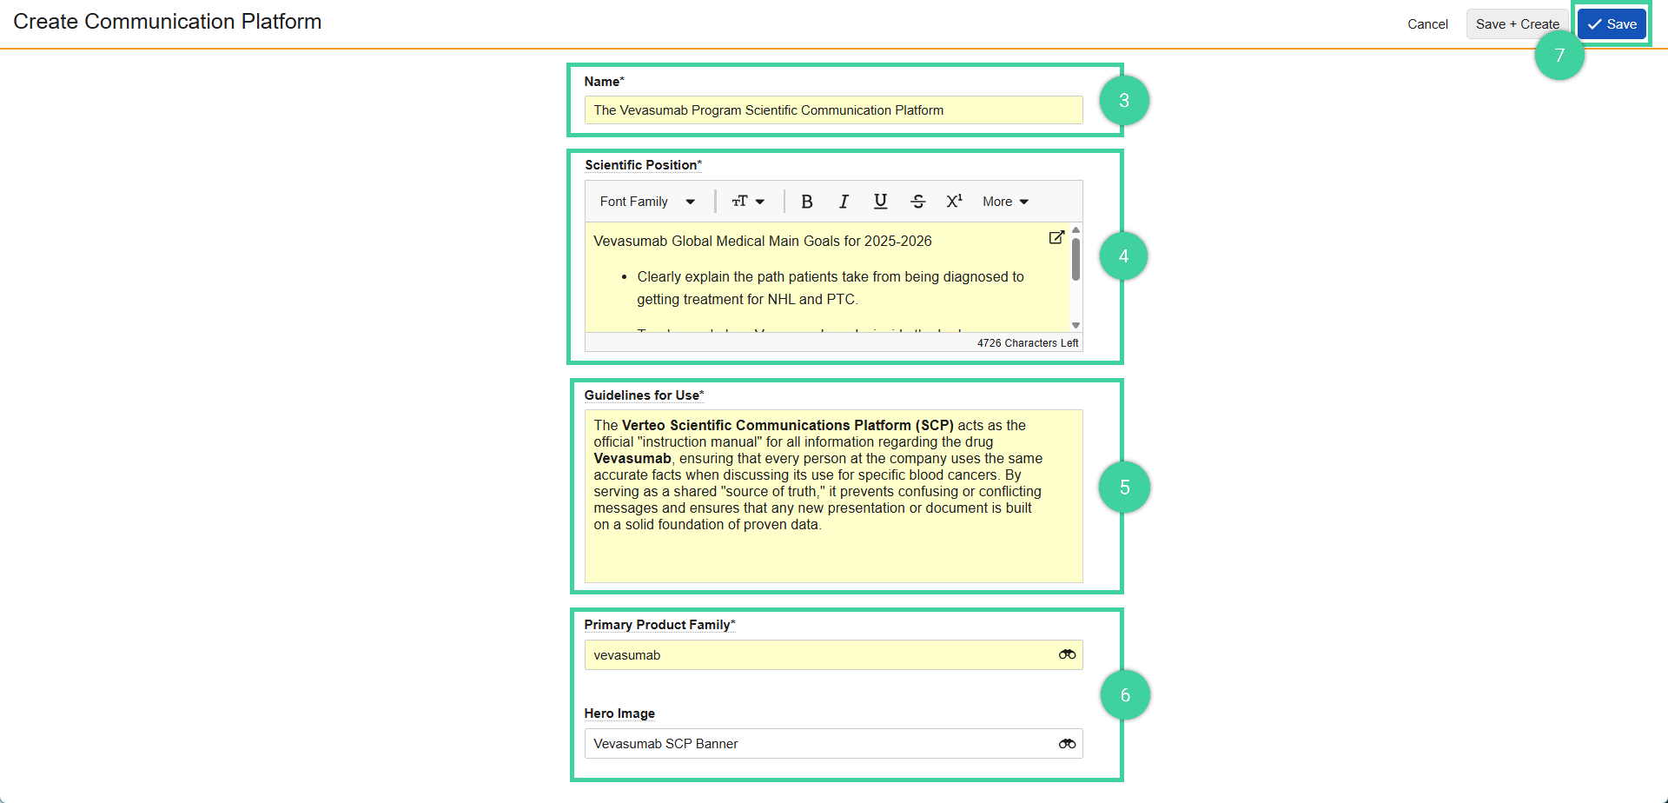Open the binoculars lookup for Hero Image

(x=1067, y=743)
